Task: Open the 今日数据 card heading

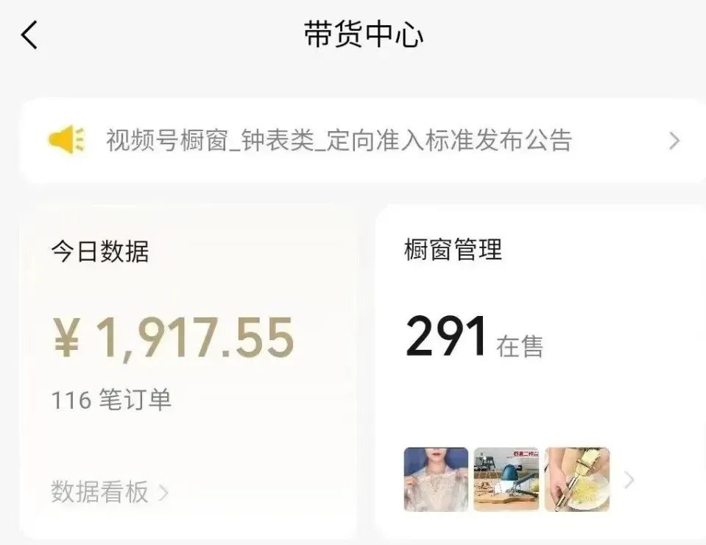Action: click(100, 251)
